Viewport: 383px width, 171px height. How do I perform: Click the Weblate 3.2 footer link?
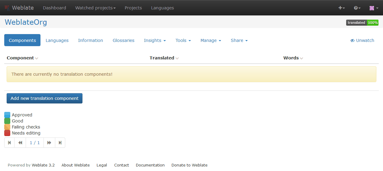pos(43,165)
